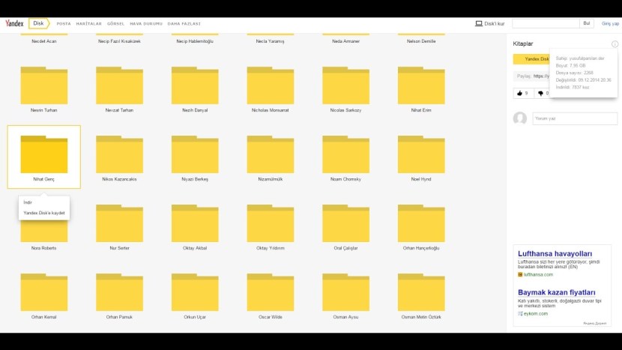622x350 pixels.
Task: Click the user avatar beside comment box
Action: pyautogui.click(x=519, y=118)
